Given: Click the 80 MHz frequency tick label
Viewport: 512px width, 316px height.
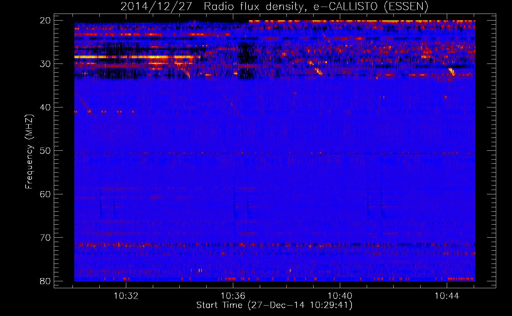Looking at the screenshot, I should point(45,281).
